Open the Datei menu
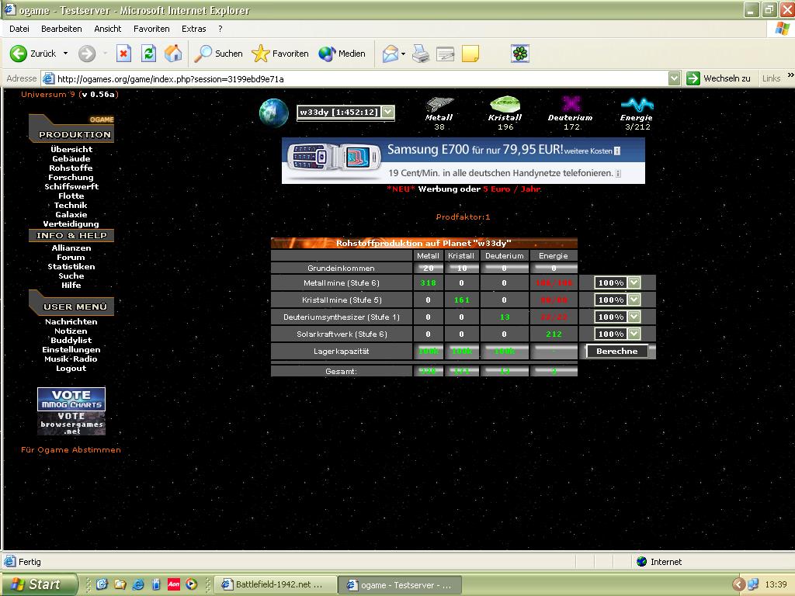This screenshot has height=596, width=795. point(19,29)
